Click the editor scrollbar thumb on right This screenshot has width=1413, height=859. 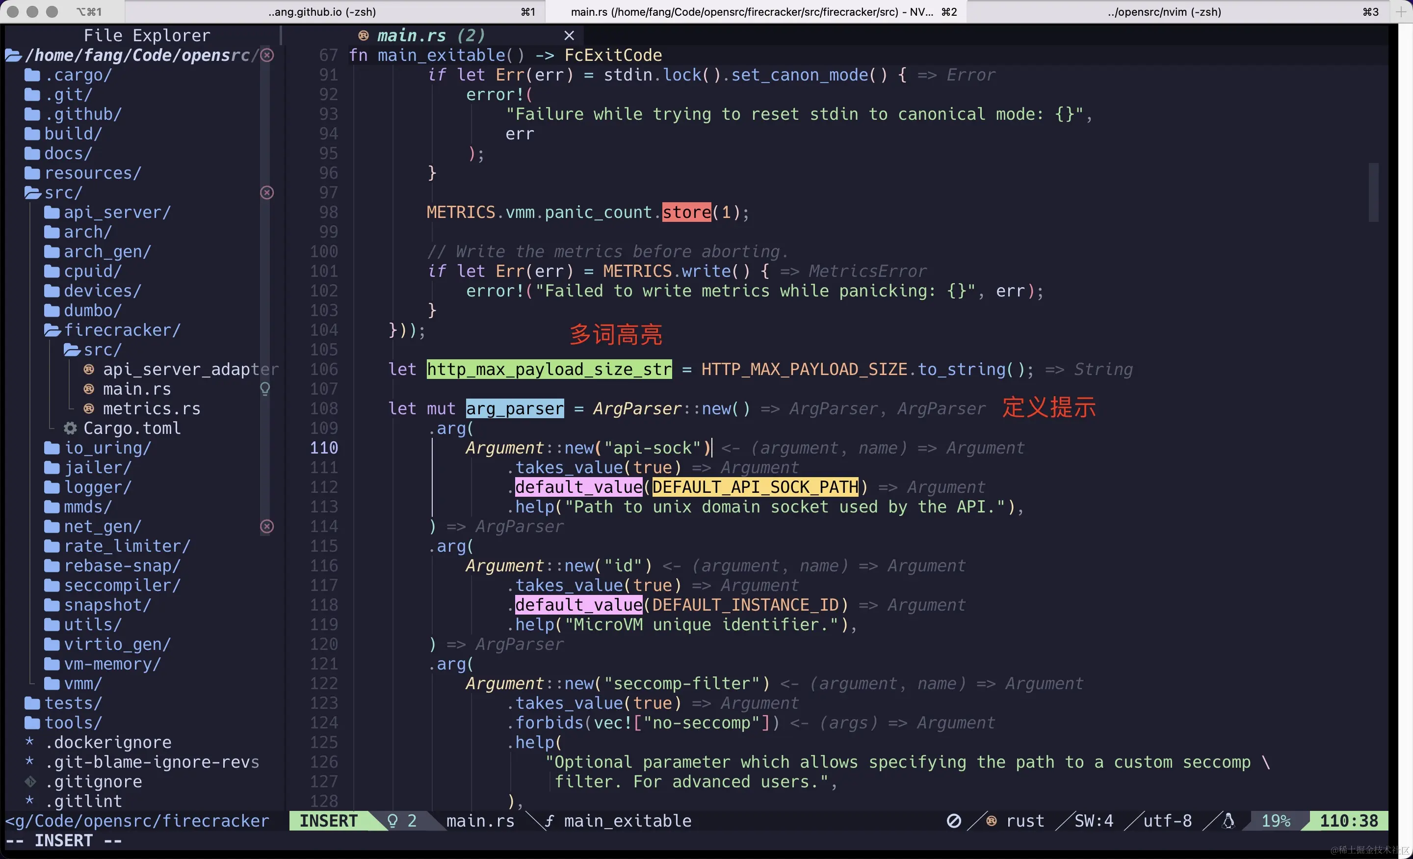1373,192
